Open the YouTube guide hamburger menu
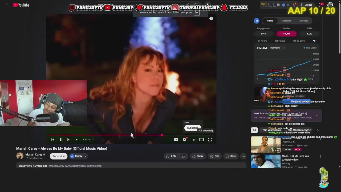The image size is (341, 192). coord(6,5)
